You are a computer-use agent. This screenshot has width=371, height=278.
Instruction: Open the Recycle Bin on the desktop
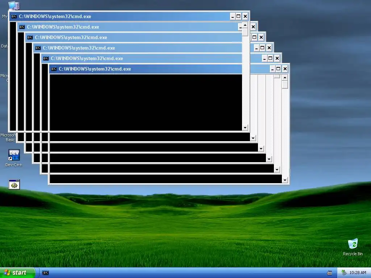point(353,247)
